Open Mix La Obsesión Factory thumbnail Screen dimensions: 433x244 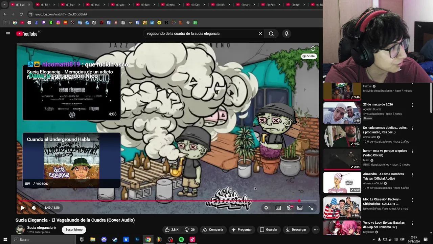342,208
